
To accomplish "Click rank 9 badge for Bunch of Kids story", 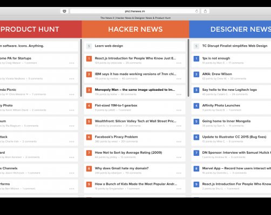I will click(89, 184).
